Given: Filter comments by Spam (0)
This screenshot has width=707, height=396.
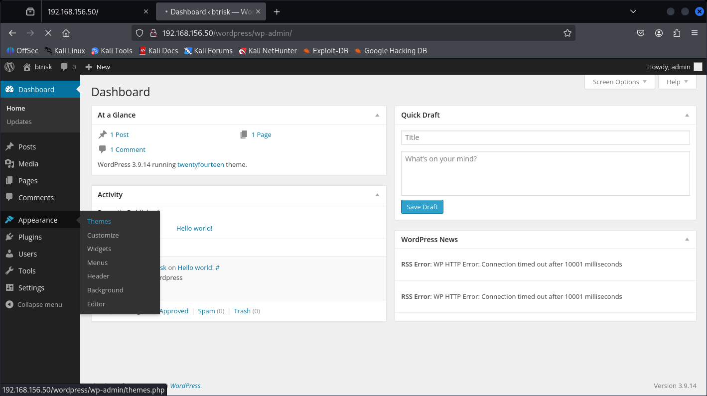Looking at the screenshot, I should tap(211, 311).
